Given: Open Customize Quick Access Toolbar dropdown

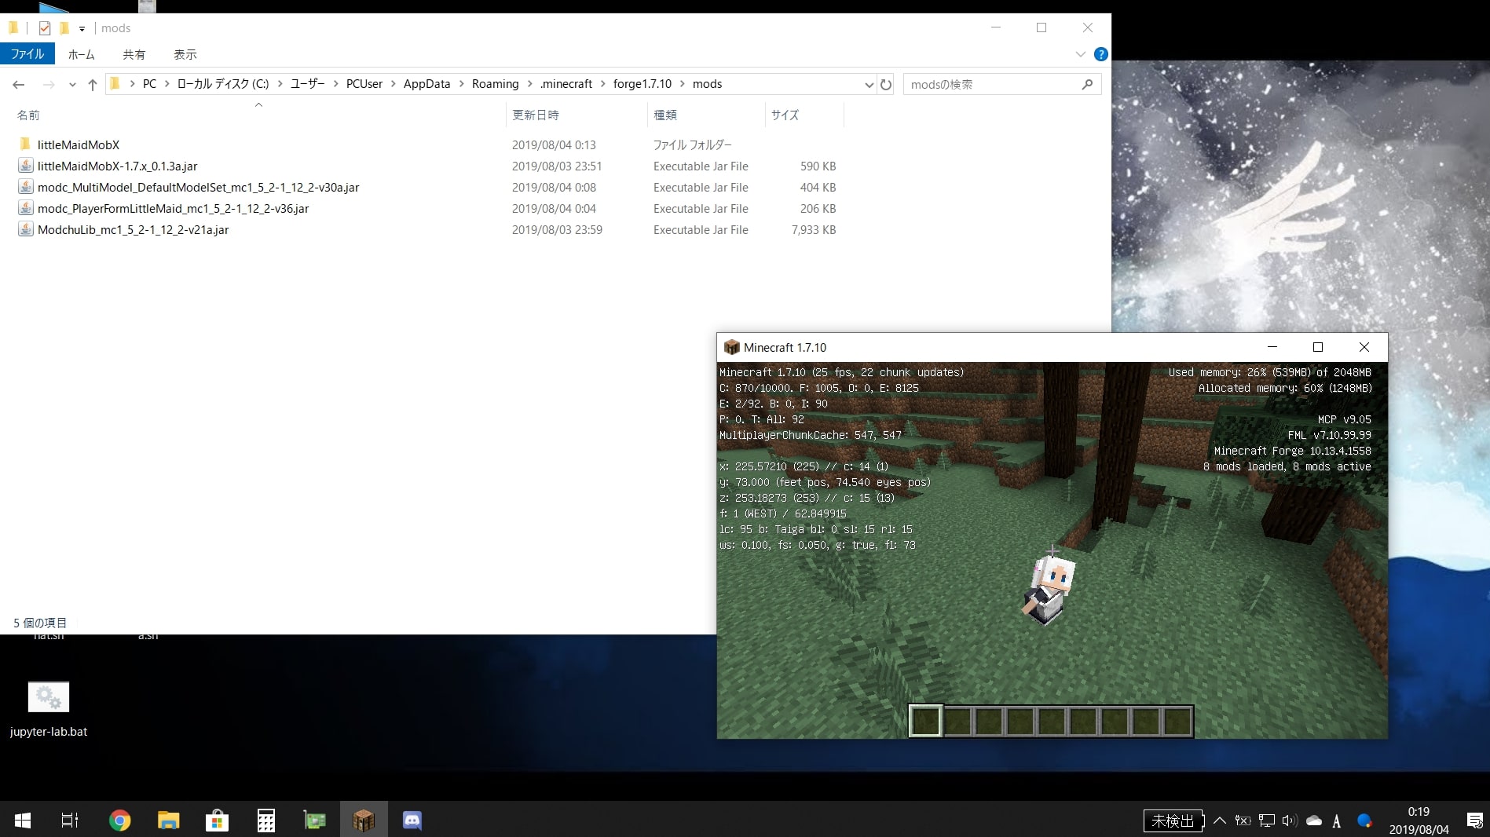Looking at the screenshot, I should [82, 29].
